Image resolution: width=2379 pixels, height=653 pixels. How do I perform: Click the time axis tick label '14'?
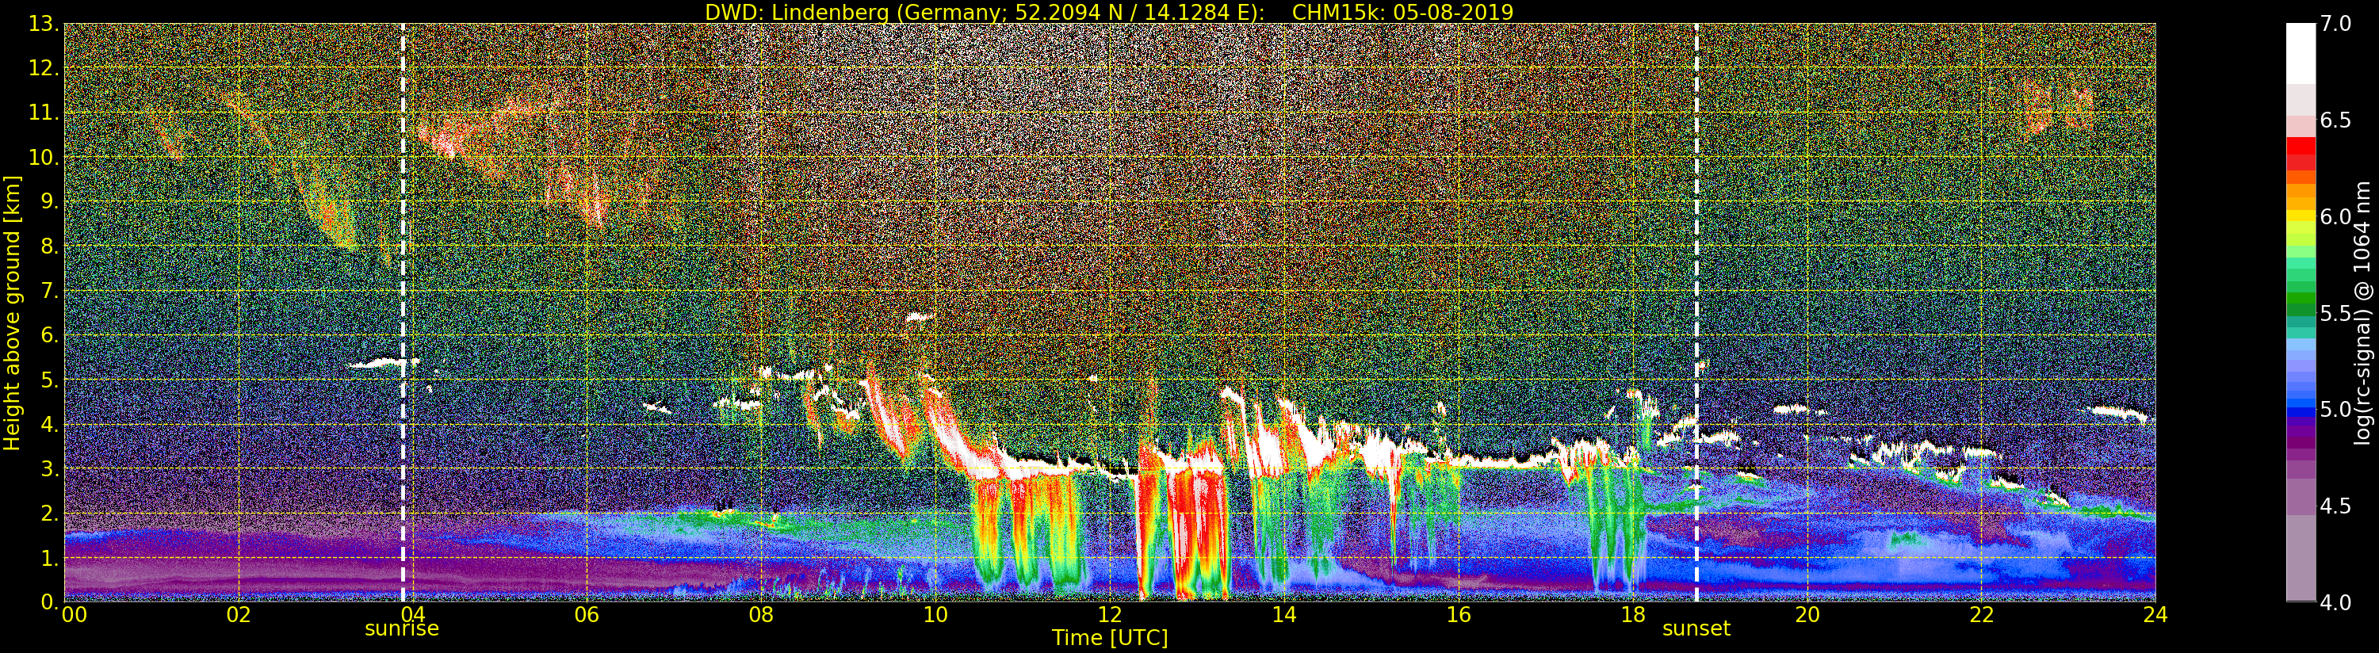(1283, 614)
